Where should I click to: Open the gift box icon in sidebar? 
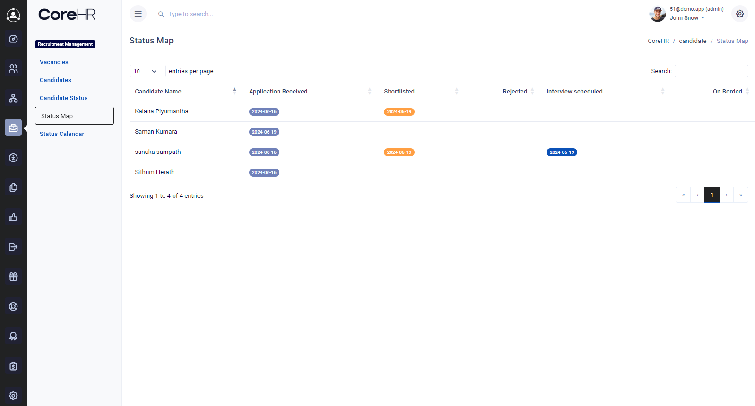point(13,277)
